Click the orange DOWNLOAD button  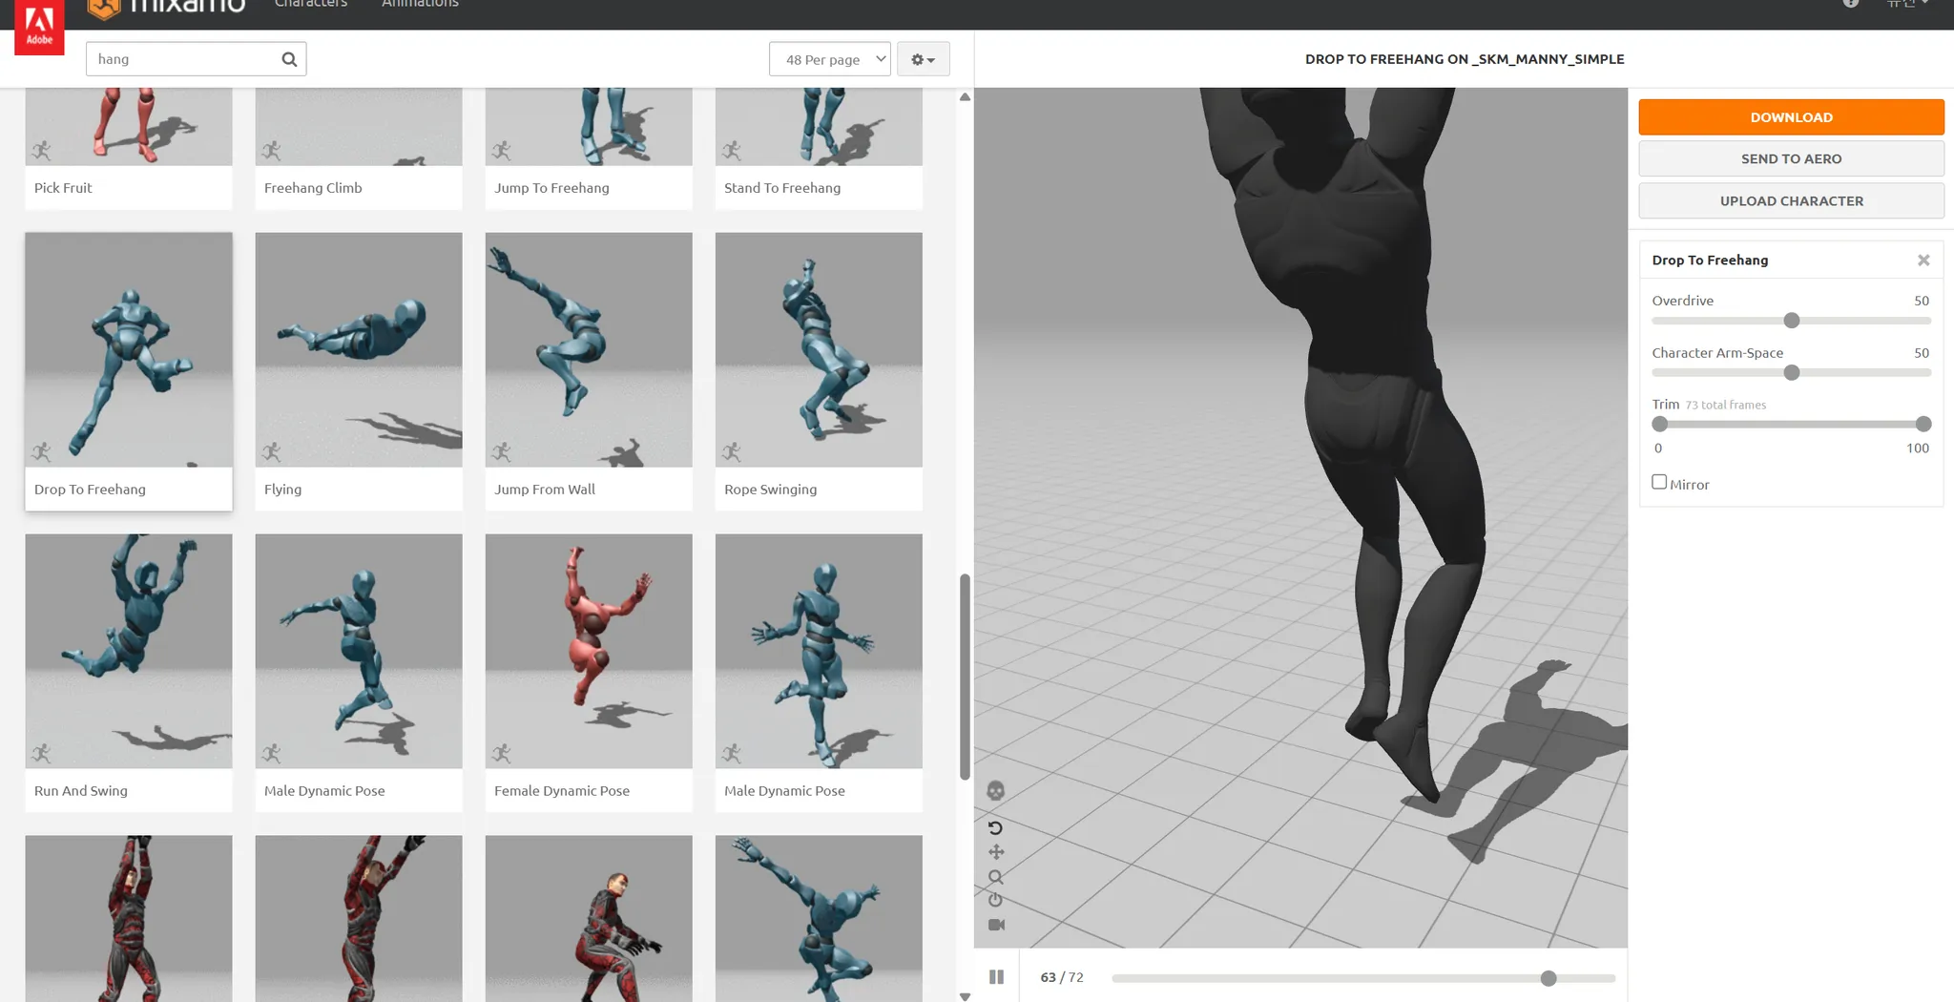[x=1791, y=117]
